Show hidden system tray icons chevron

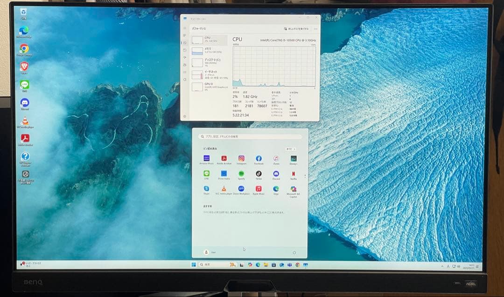click(x=442, y=266)
